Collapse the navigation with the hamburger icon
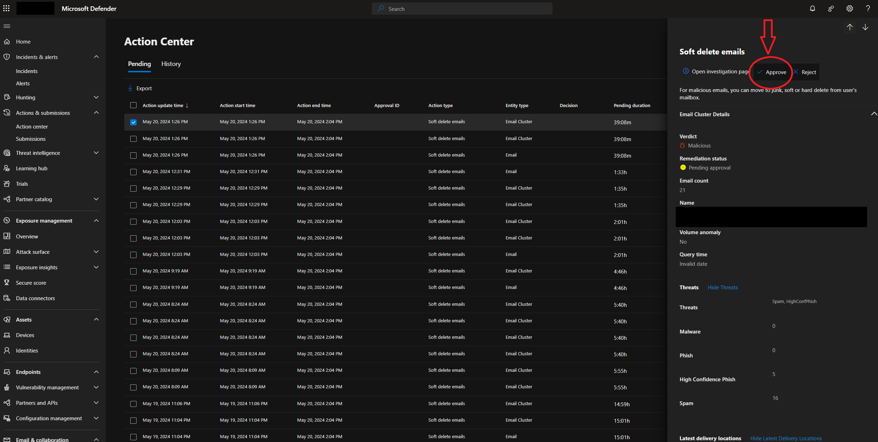Screen dimensions: 878x442 coord(6,26)
